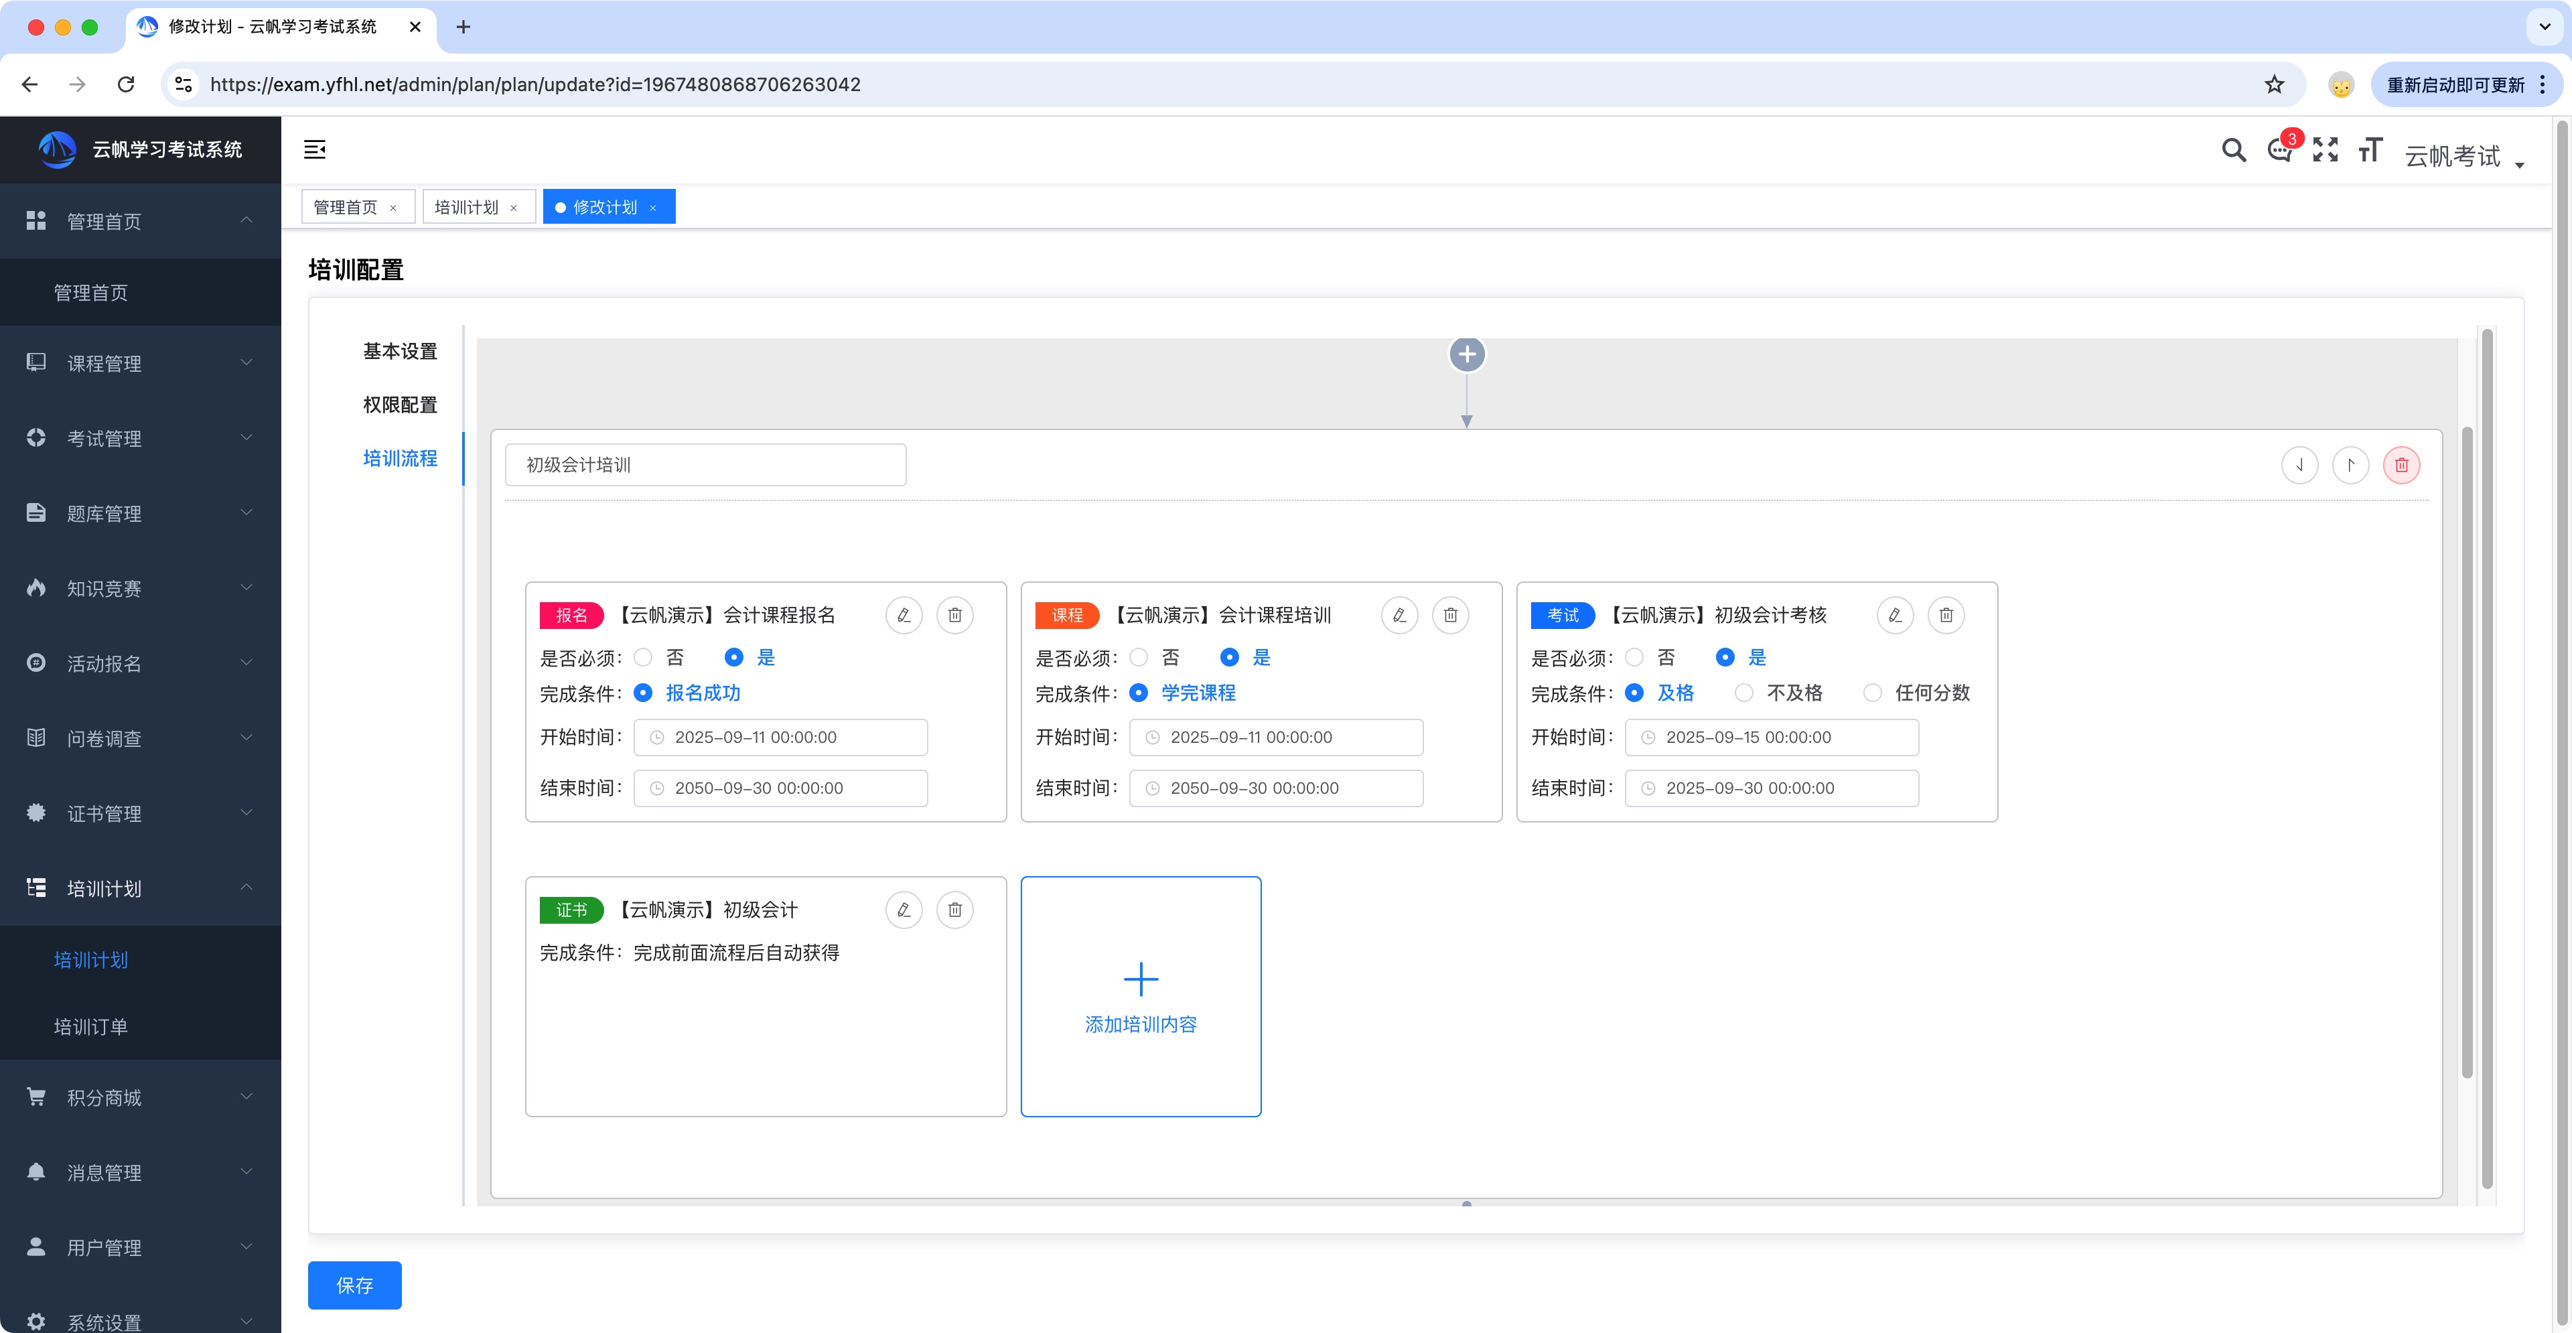Click 添加培训内容 card to add content

(1140, 997)
